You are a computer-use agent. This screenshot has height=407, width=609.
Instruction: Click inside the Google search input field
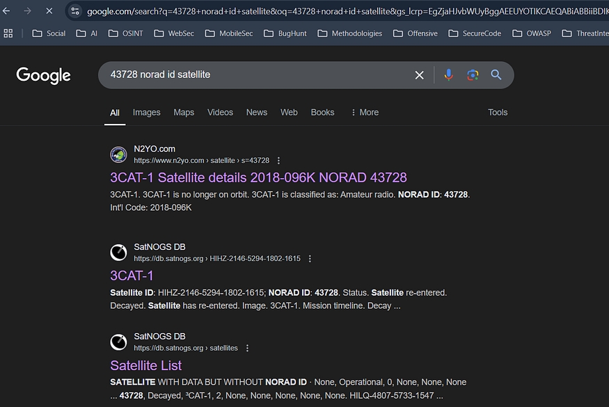[x=251, y=75]
